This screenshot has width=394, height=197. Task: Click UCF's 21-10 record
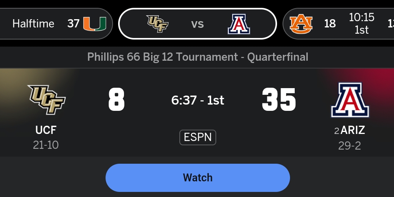click(x=46, y=145)
